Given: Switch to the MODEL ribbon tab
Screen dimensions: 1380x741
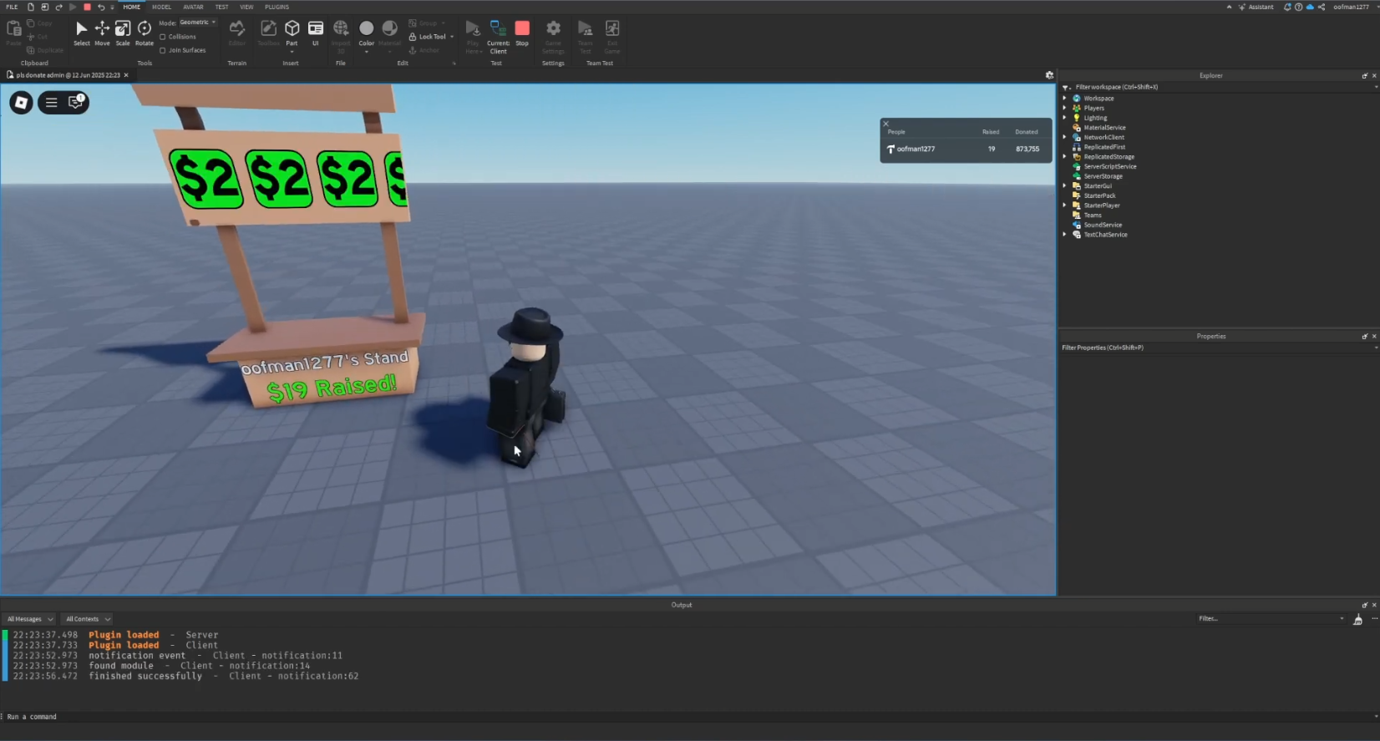Looking at the screenshot, I should point(161,7).
